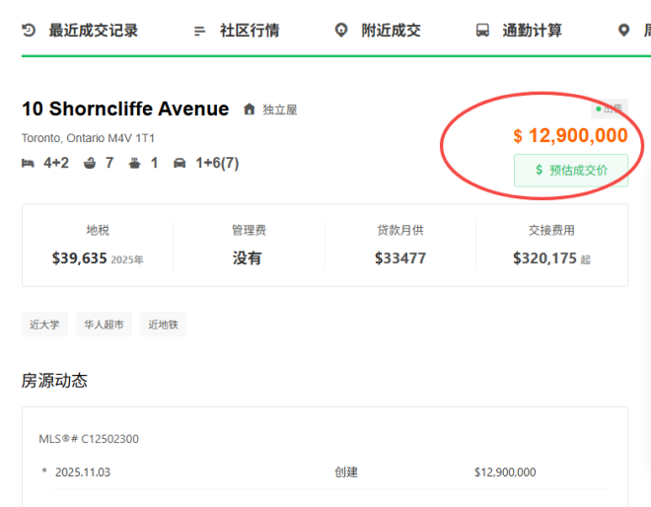Click the car icon showing 1+6(7) parking
Image resolution: width=651 pixels, height=507 pixels.
tap(180, 163)
